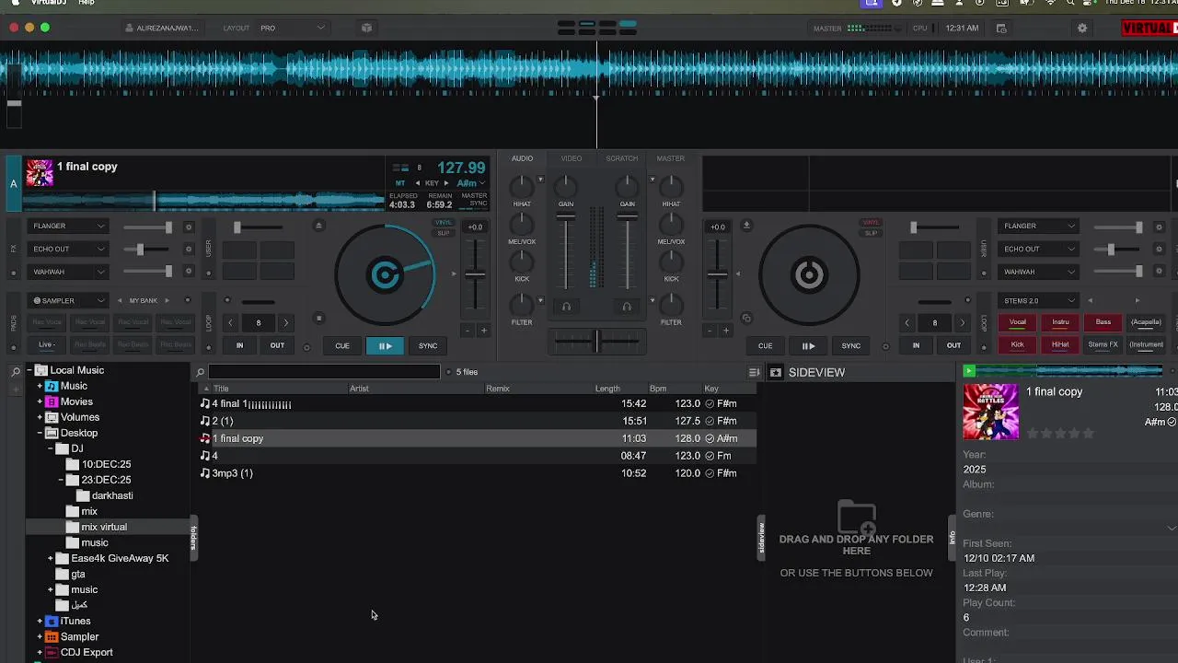Image resolution: width=1178 pixels, height=663 pixels.
Task: Play or pause the left deck
Action: click(385, 345)
